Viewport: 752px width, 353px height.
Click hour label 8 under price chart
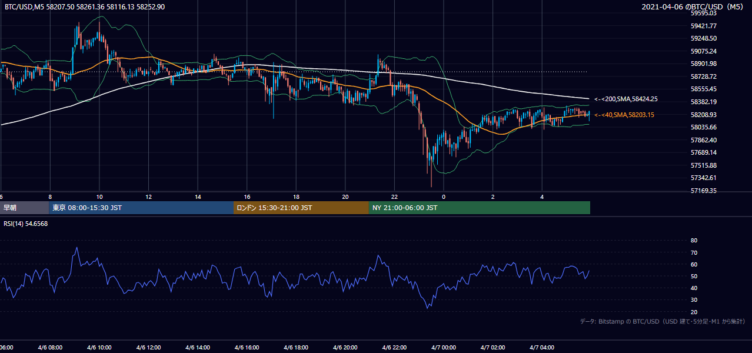(50, 197)
